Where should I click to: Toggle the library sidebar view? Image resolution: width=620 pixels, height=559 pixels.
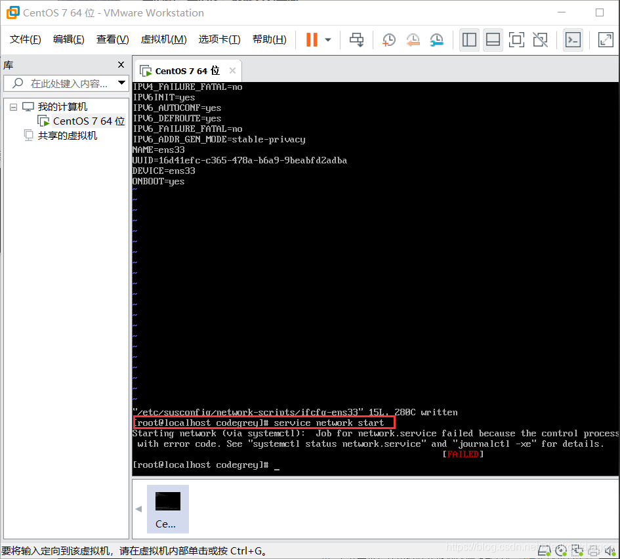[x=469, y=39]
